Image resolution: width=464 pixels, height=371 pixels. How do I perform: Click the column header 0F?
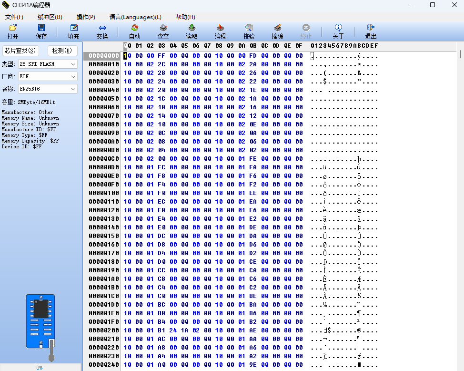coord(299,46)
